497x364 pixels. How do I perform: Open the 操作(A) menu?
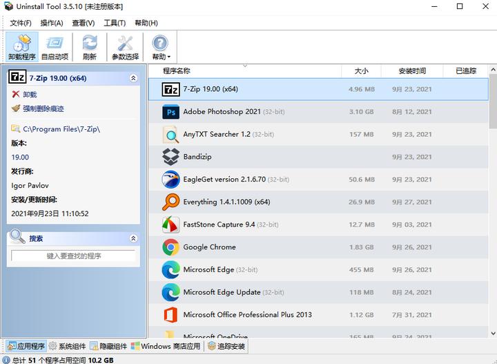tap(52, 23)
